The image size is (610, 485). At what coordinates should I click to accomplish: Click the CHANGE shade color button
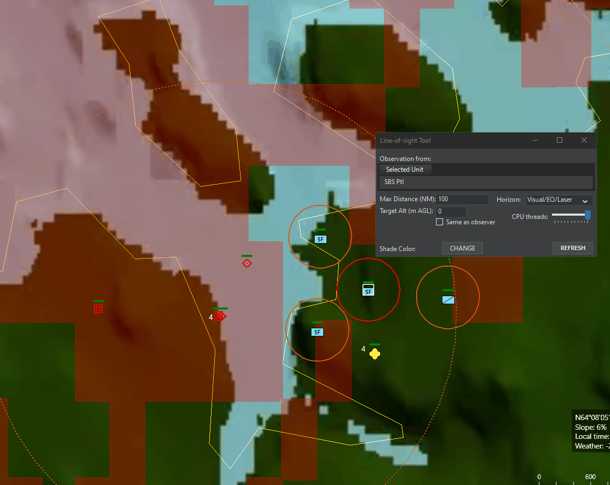462,248
